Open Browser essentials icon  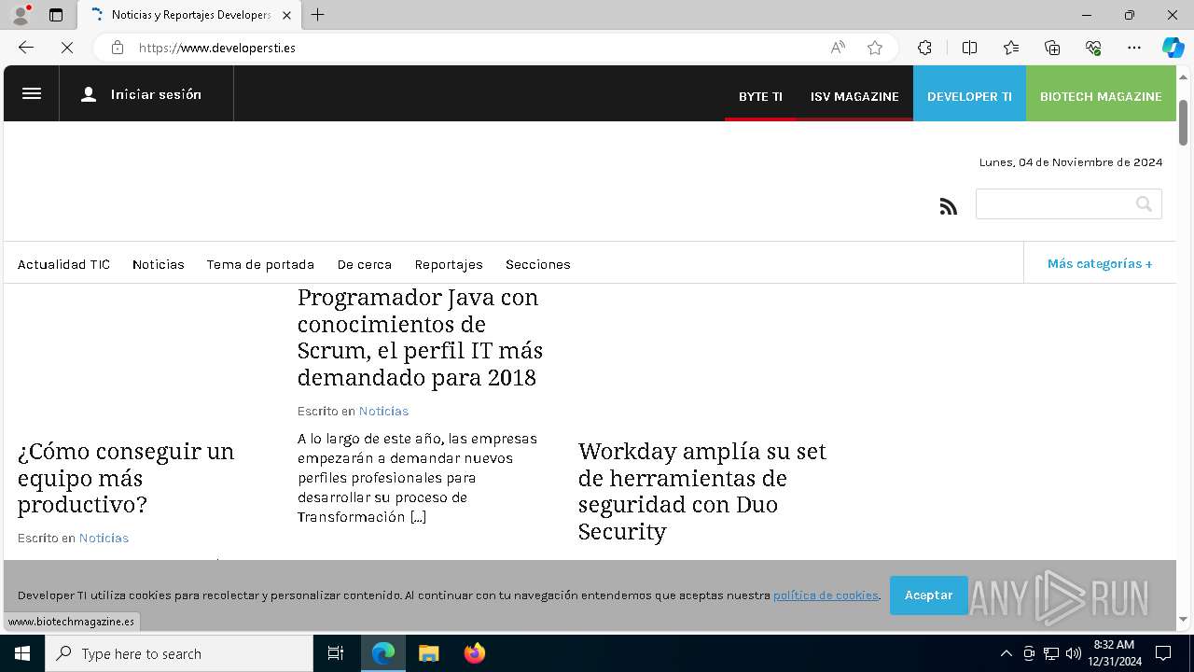click(1093, 48)
